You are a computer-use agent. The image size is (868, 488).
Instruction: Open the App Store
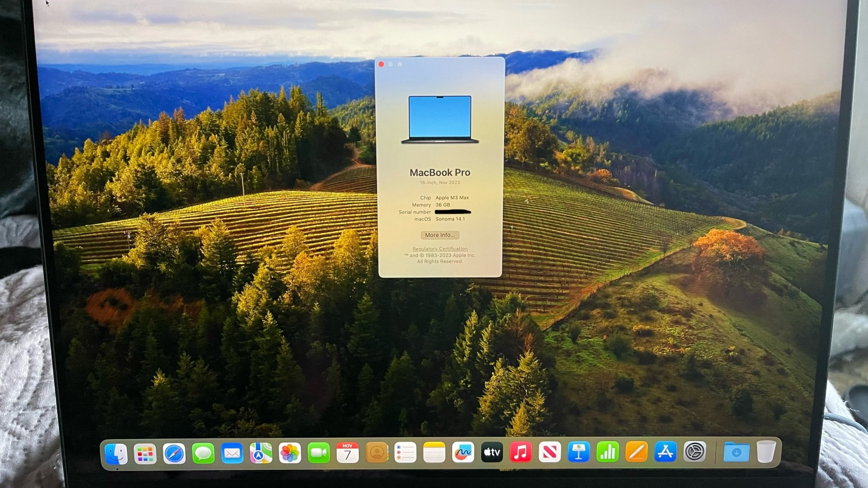pyautogui.click(x=665, y=452)
